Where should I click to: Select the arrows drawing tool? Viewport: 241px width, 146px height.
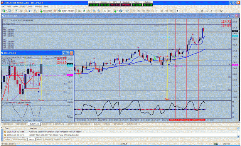point(221,11)
